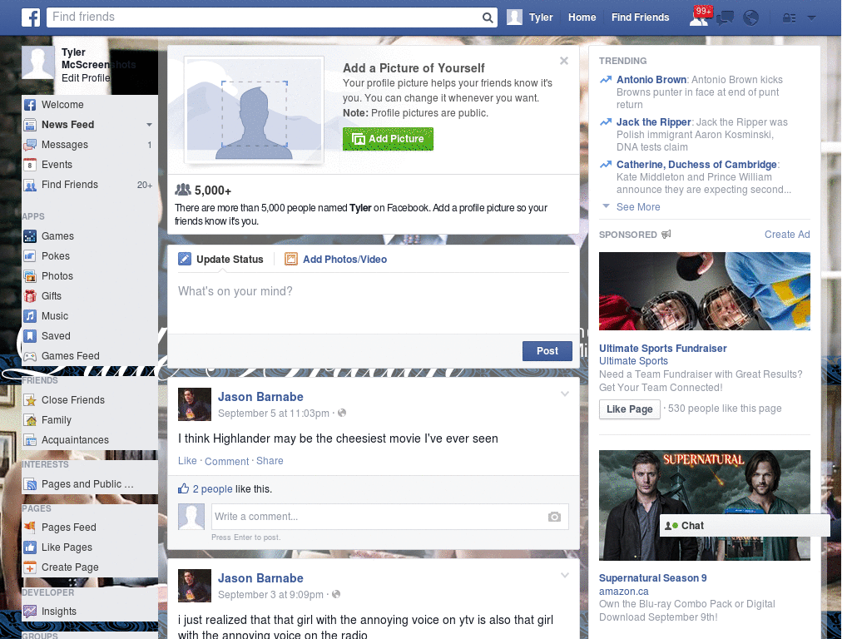Go to Home in top bar

point(582,17)
